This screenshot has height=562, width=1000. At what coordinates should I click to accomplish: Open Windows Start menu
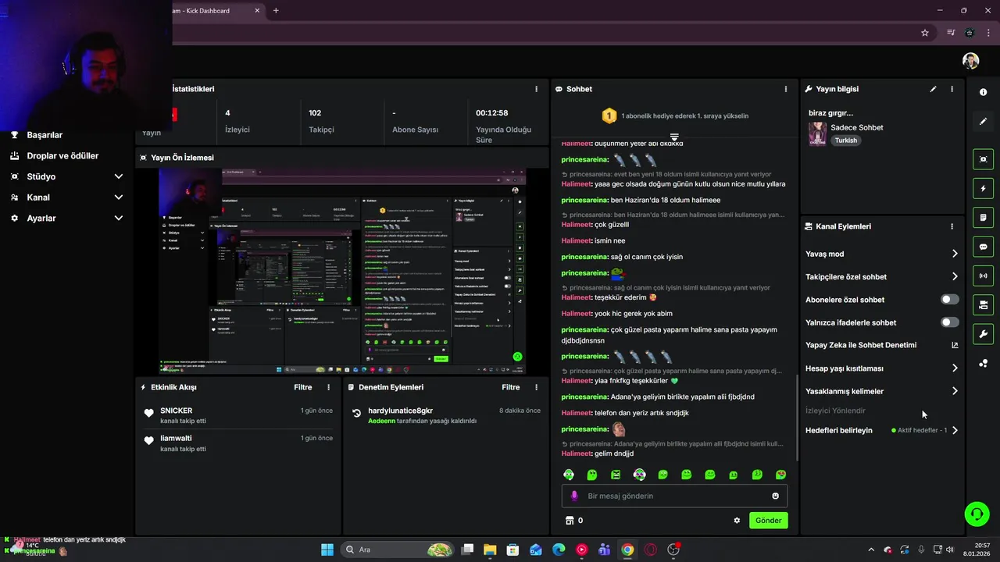tap(327, 550)
